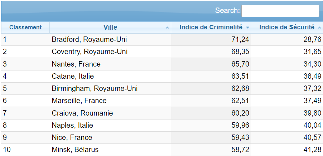The width and height of the screenshot is (323, 156).
Task: Click the Ville column header text
Action: coord(110,28)
